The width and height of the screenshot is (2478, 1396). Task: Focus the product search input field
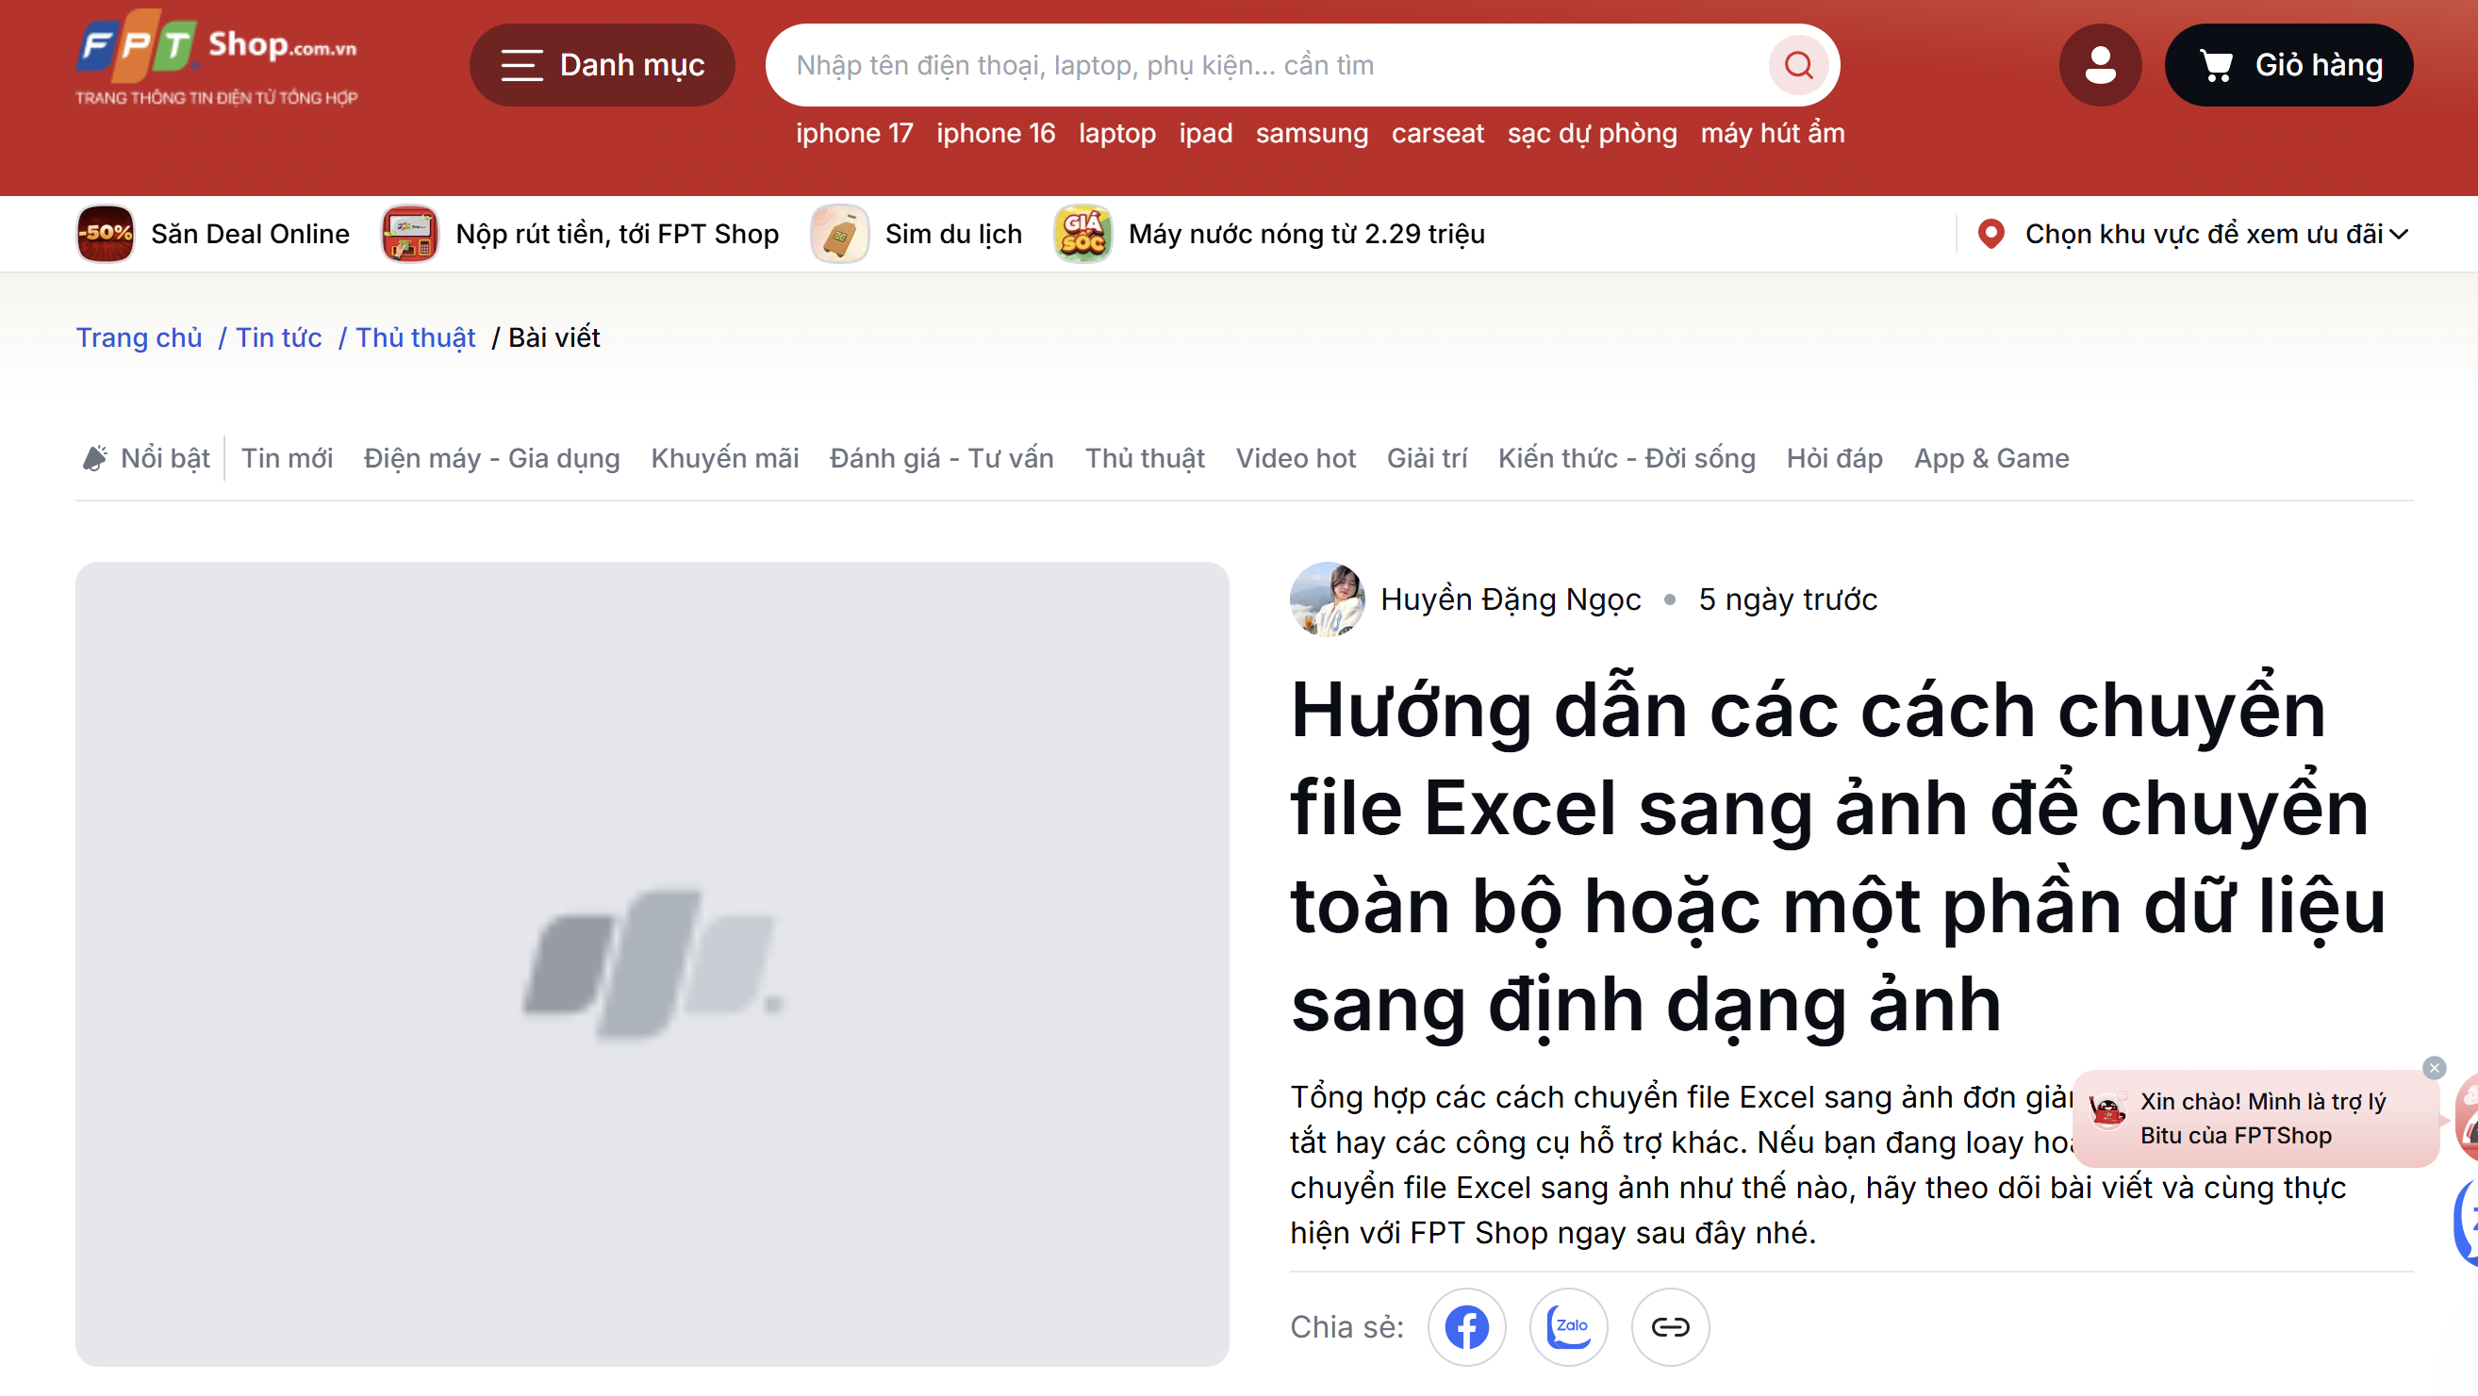coord(1270,65)
